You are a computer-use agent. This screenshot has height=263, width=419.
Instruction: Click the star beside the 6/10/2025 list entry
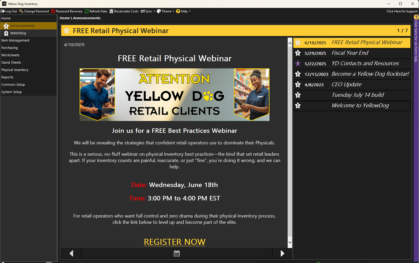(298, 43)
